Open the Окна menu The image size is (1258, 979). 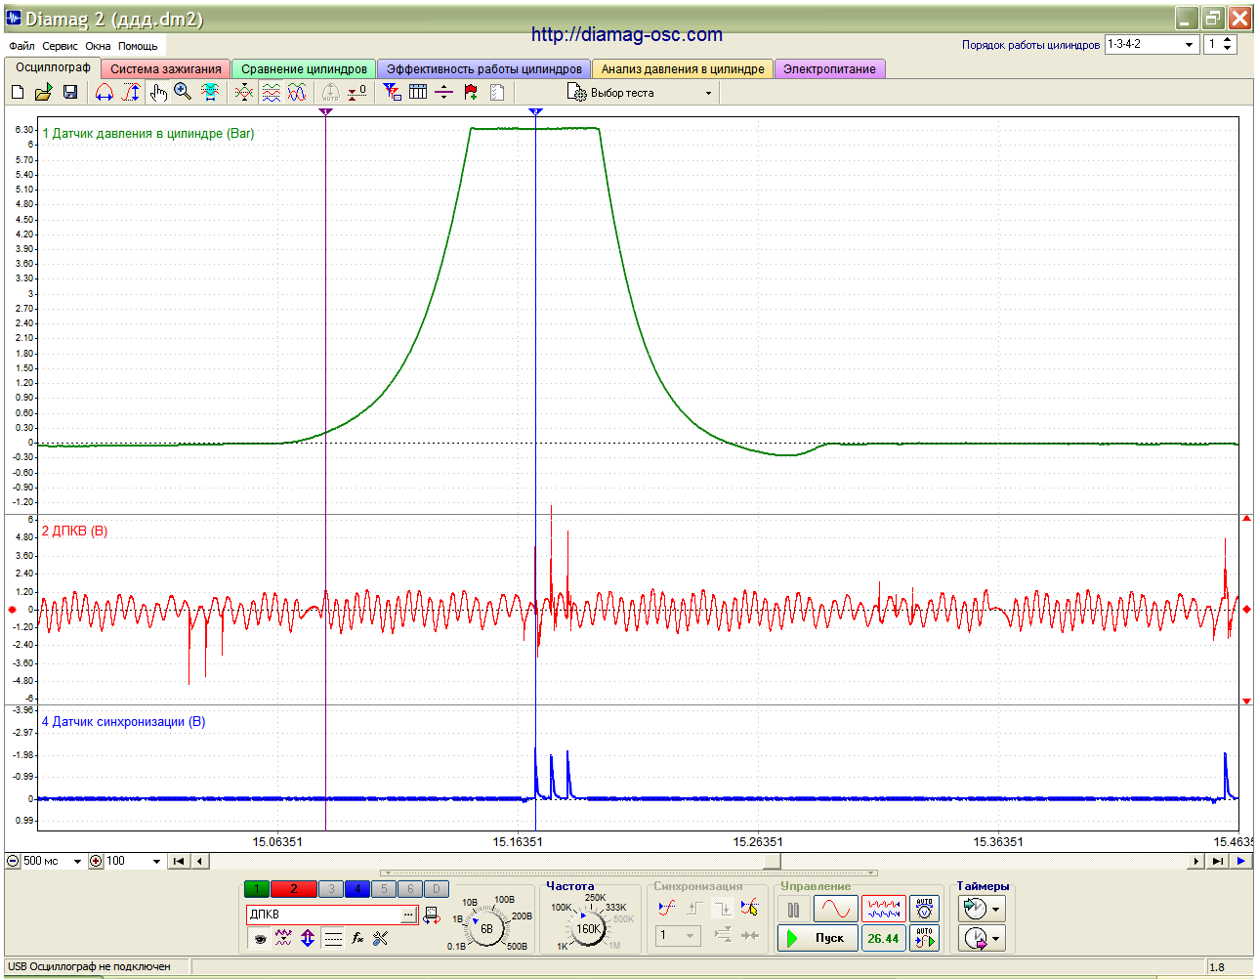[98, 46]
